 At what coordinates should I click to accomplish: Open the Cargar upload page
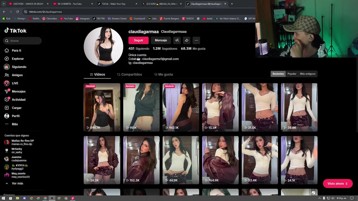13,108
